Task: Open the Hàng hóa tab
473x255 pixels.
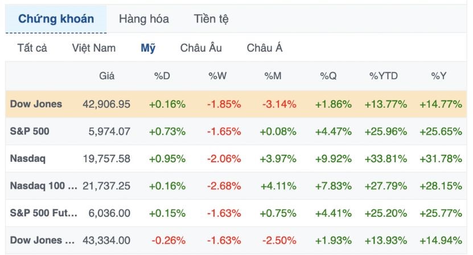Action: click(143, 19)
